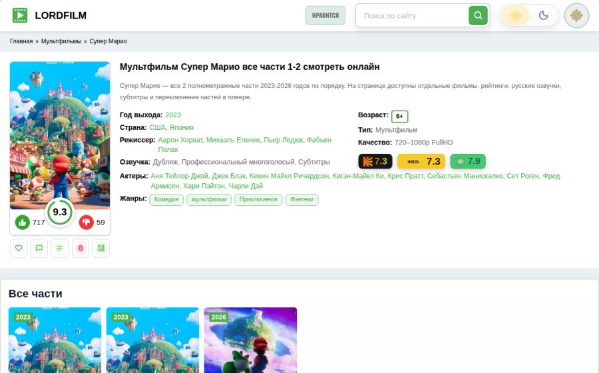The height and width of the screenshot is (373, 599).
Task: Click the НРАВИТСЯ button
Action: pyautogui.click(x=325, y=15)
